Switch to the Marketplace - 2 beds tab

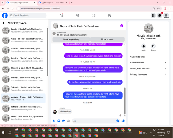53,3
